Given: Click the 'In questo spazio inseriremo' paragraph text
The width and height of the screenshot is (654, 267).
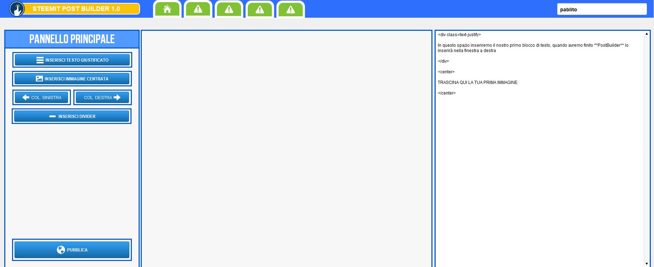Looking at the screenshot, I should [533, 48].
